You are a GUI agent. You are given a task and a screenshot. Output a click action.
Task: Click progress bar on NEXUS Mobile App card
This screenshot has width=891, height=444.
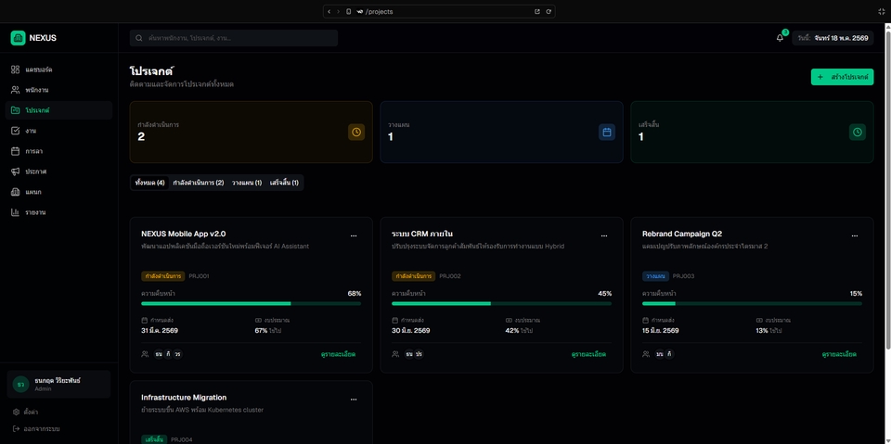pyautogui.click(x=252, y=304)
